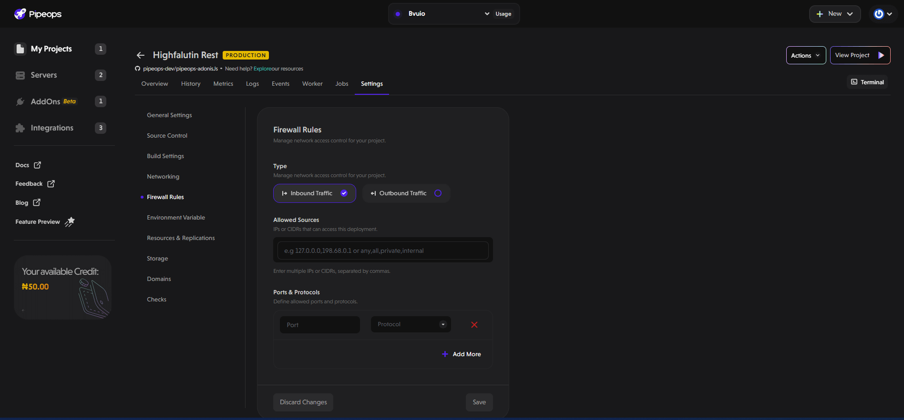Open Resources & Replications section
This screenshot has width=904, height=420.
coord(181,238)
